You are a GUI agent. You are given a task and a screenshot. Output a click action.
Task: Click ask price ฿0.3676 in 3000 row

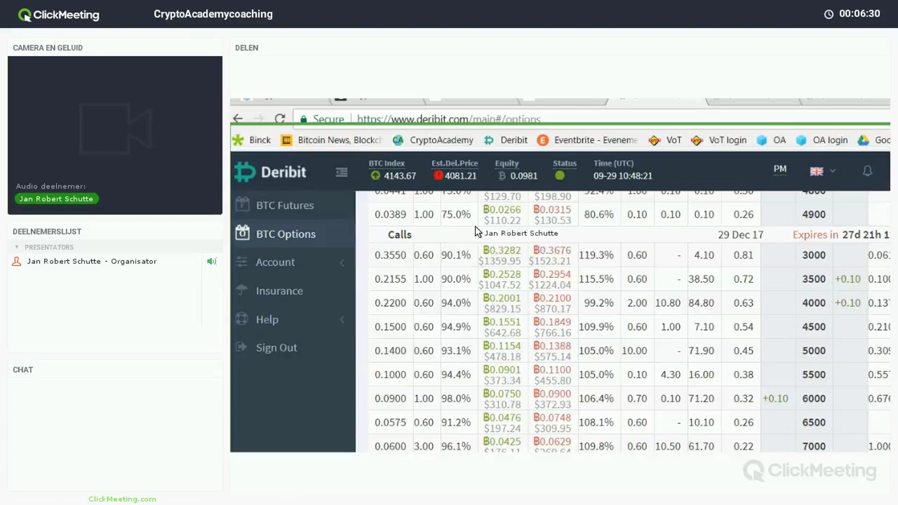552,250
